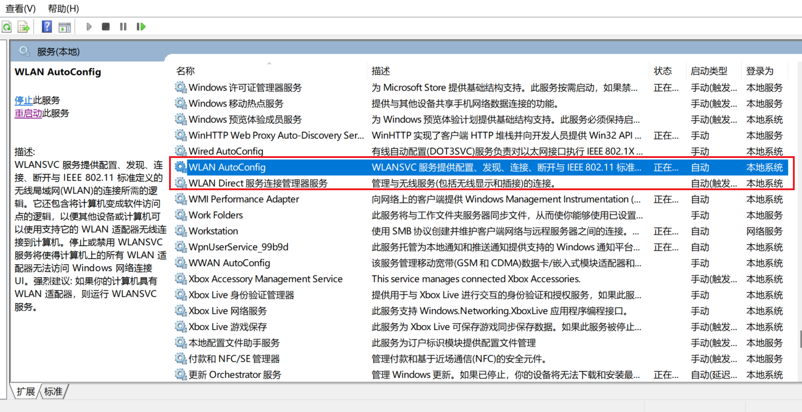
Task: Select Windows 移动热点服务 service name
Action: (x=236, y=103)
